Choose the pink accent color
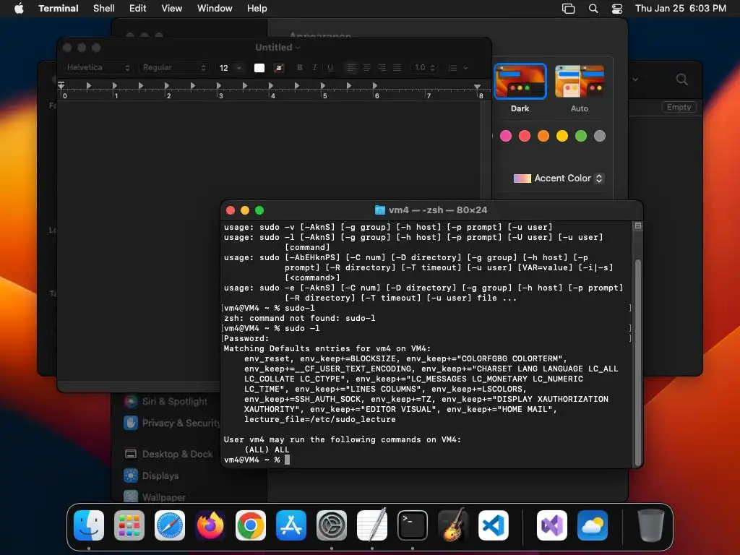The width and height of the screenshot is (740, 555). pyautogui.click(x=506, y=136)
